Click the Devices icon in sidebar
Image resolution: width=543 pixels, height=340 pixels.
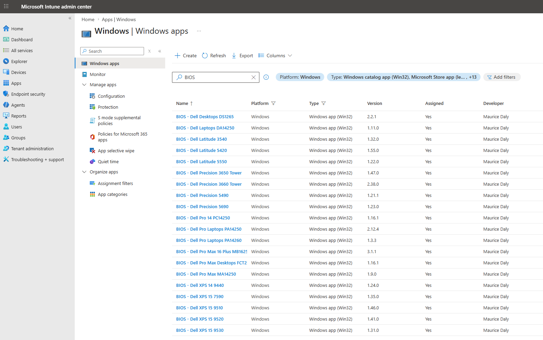(6, 72)
